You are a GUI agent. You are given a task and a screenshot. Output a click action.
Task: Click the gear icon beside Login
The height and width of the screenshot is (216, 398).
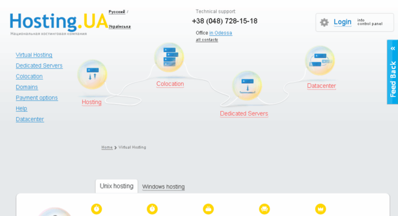pyautogui.click(x=324, y=22)
